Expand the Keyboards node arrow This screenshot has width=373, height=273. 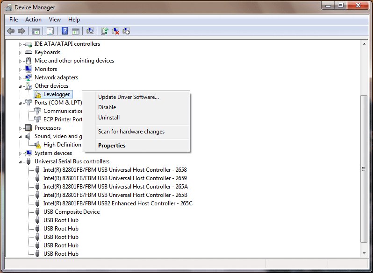(x=20, y=53)
